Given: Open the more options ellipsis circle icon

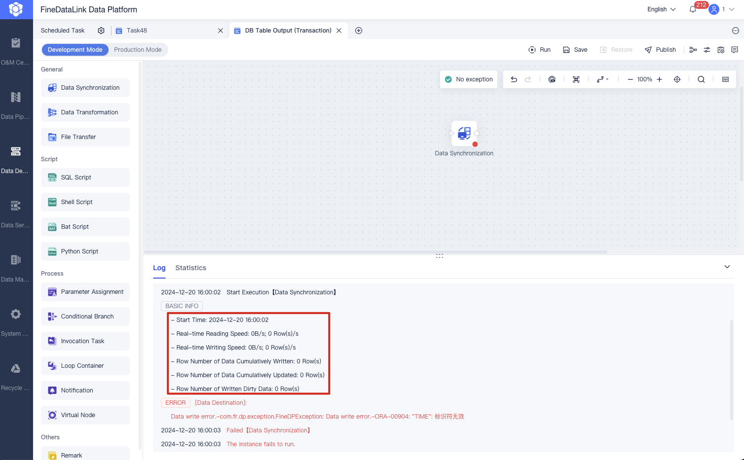Looking at the screenshot, I should 736,31.
